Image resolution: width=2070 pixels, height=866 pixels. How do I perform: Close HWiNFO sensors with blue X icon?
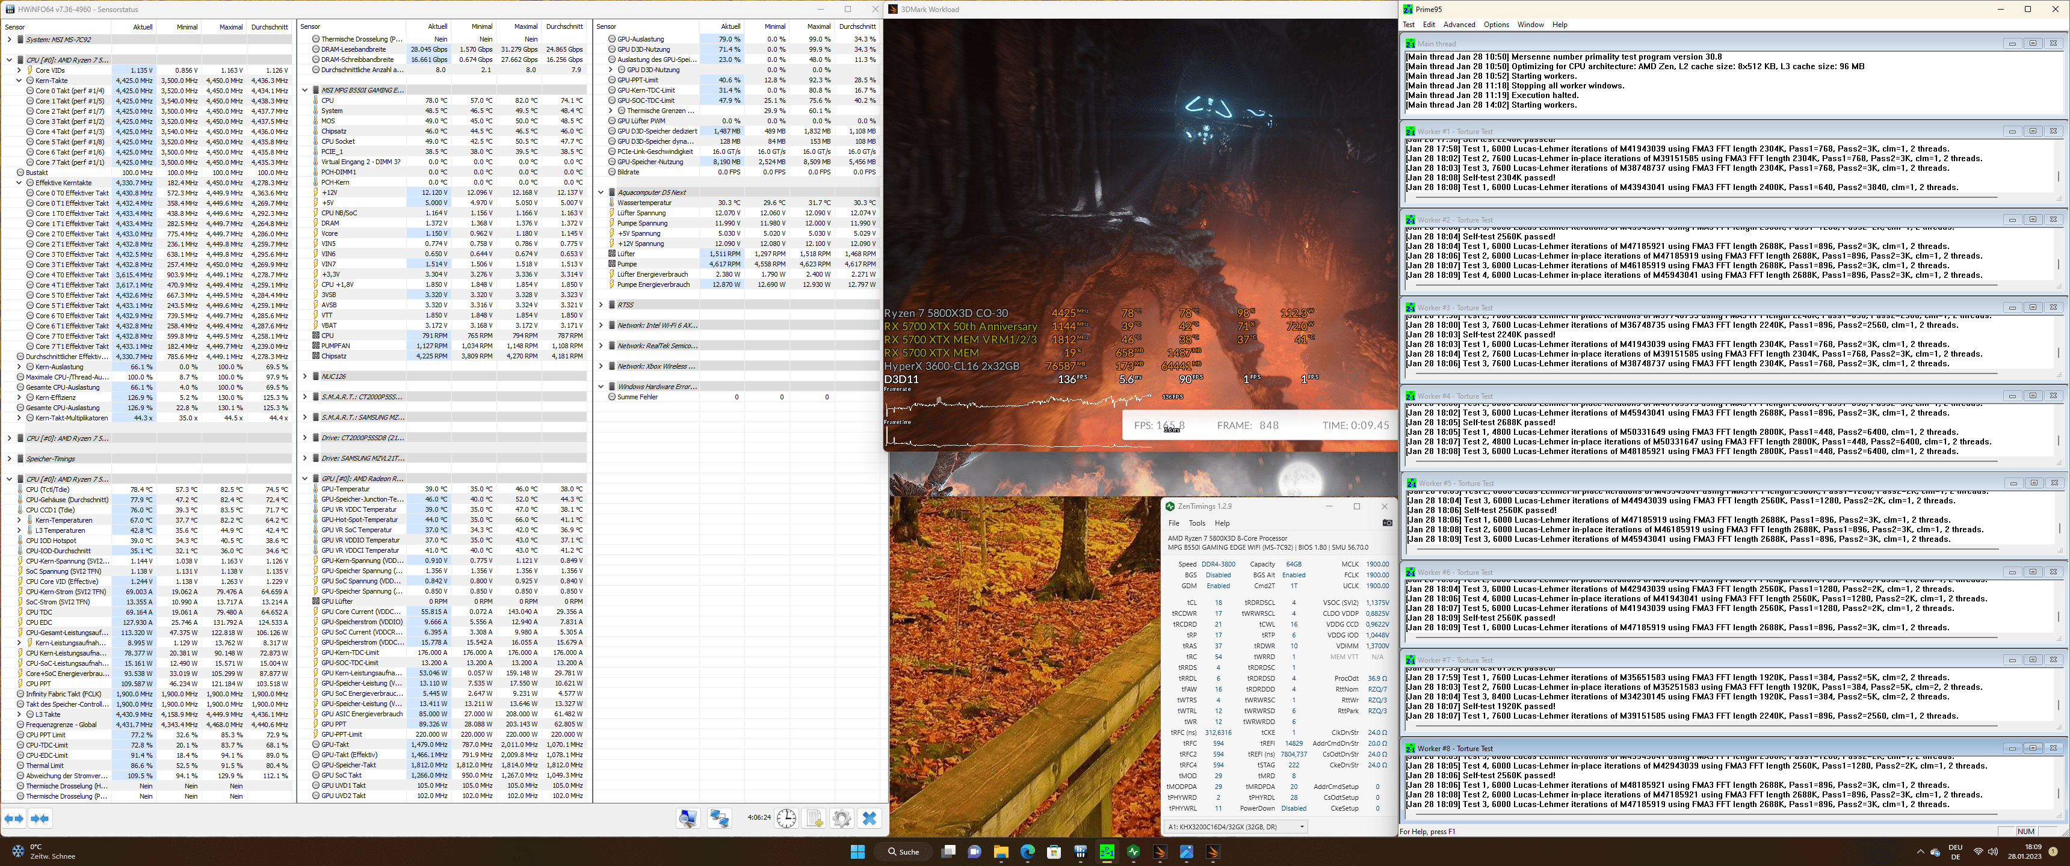870,818
